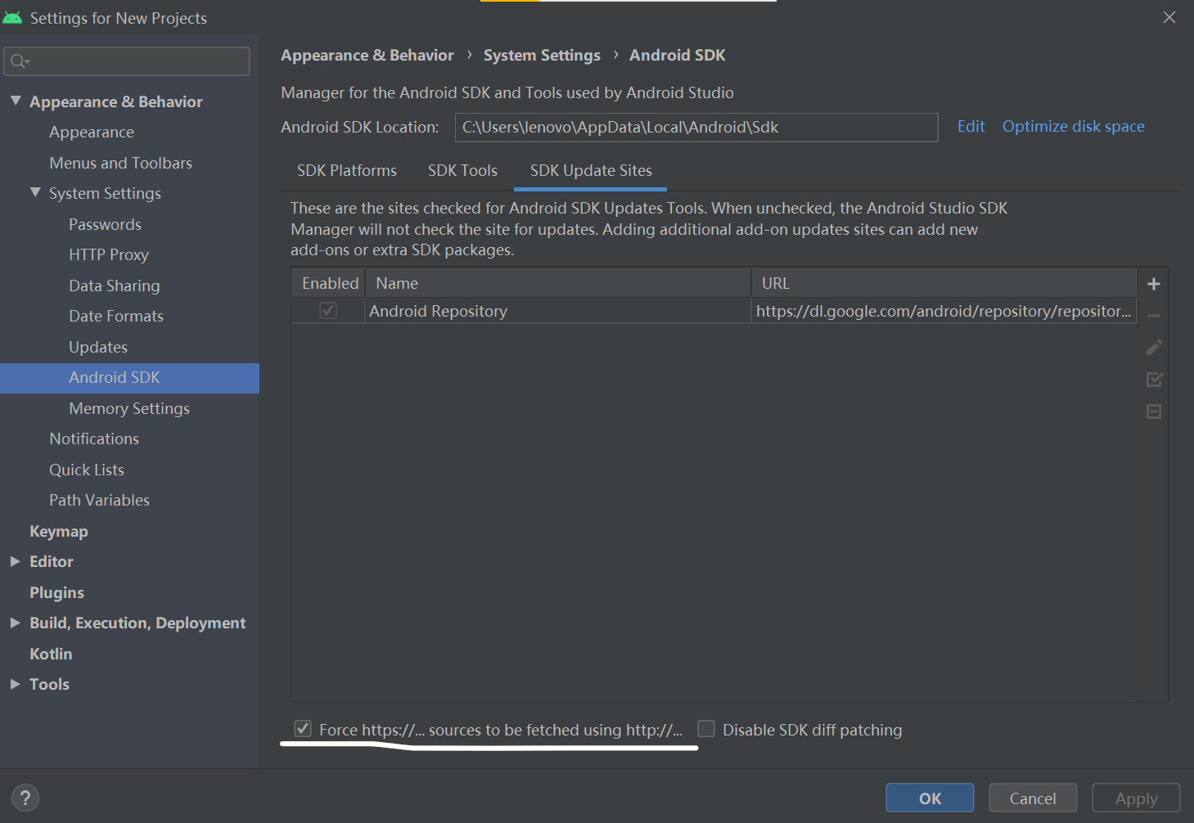Switch to the SDK Platforms tab
Image resolution: width=1194 pixels, height=823 pixels.
[346, 170]
